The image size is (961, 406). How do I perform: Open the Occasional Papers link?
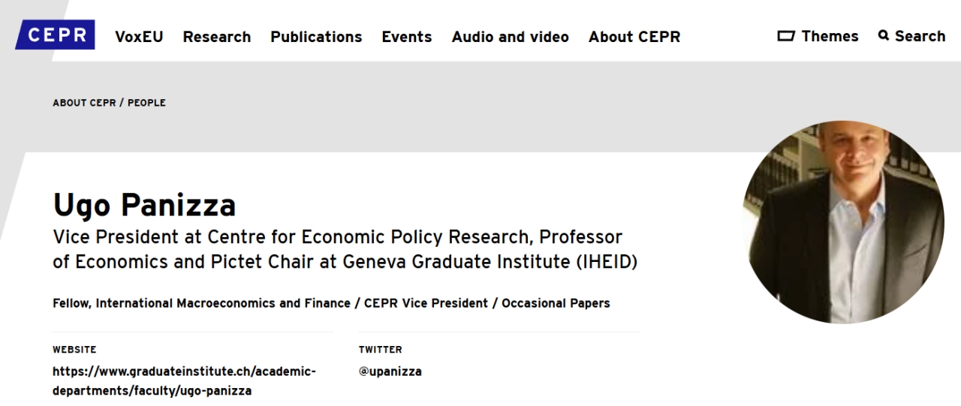point(556,303)
